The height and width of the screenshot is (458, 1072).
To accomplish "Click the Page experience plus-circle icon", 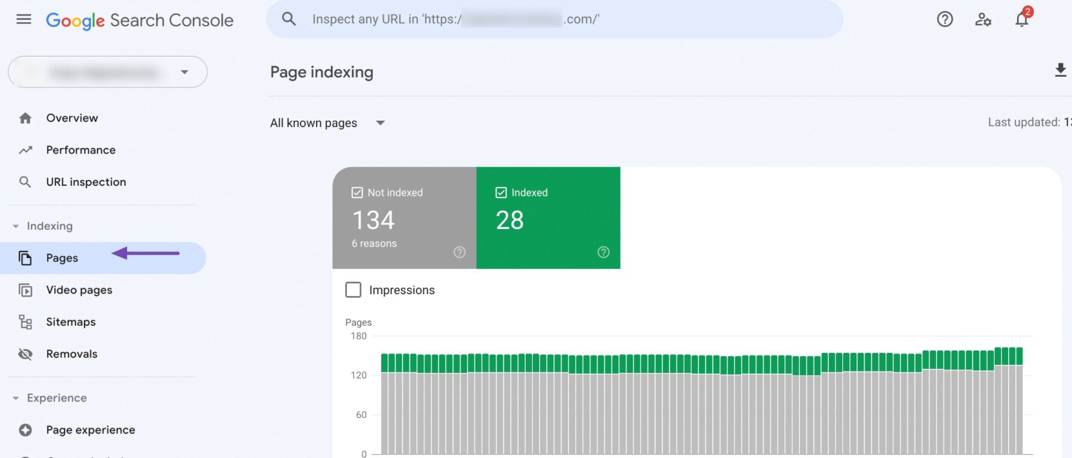I will [25, 430].
